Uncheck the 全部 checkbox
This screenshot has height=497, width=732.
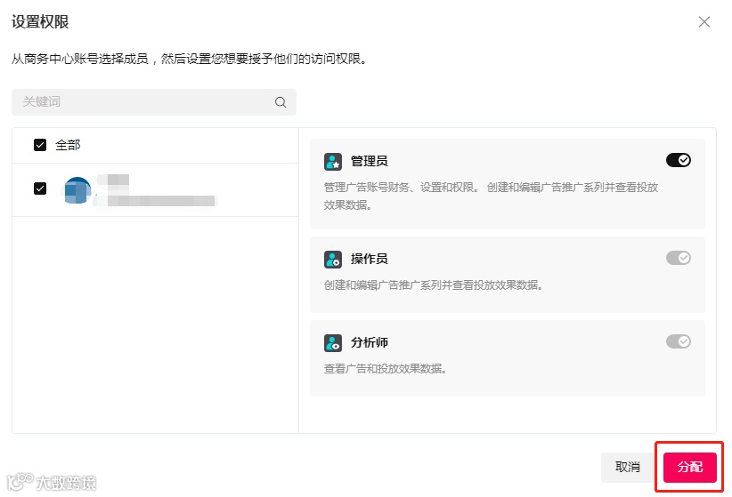click(40, 145)
